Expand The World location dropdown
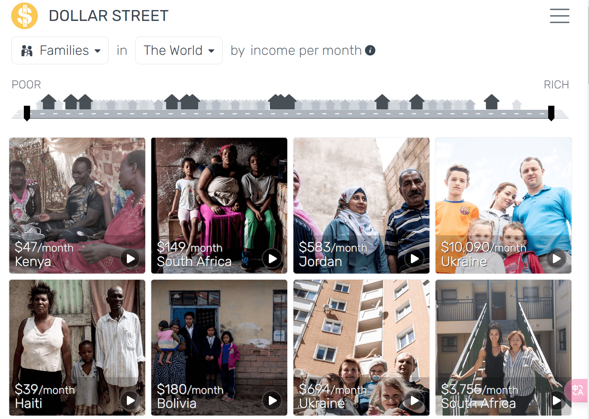This screenshot has height=419, width=589. click(x=179, y=51)
